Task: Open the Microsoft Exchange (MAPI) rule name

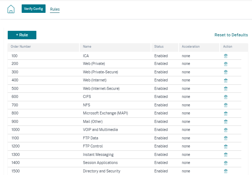Action: click(105, 113)
